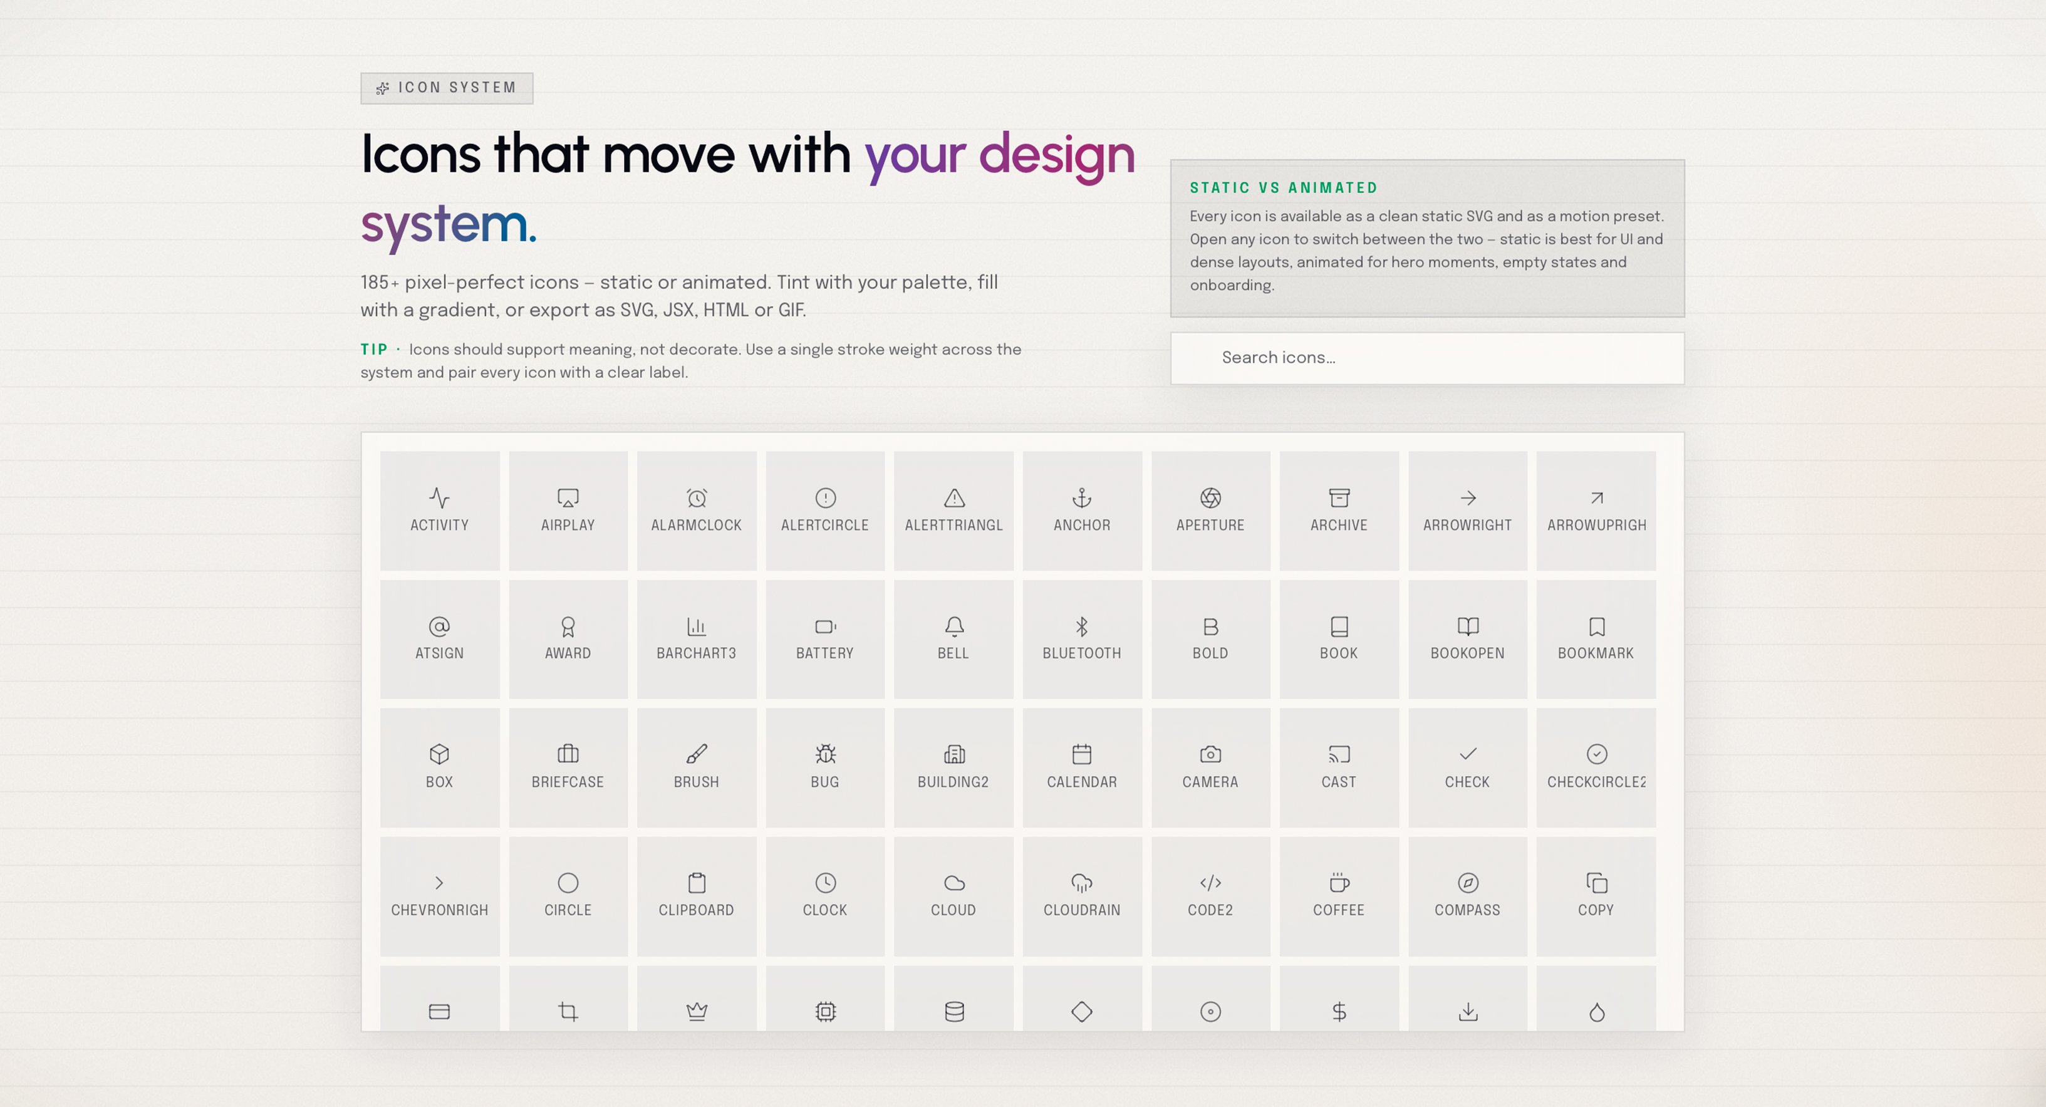Focus the Search icons field

pos(1427,358)
